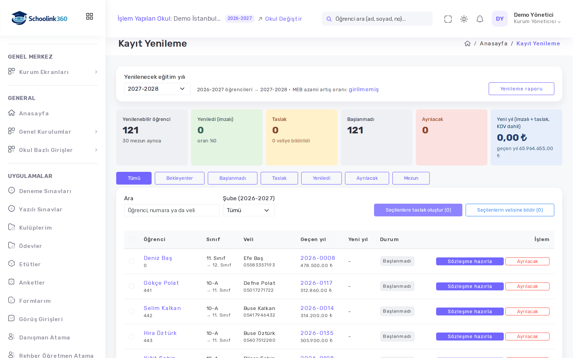Click the Schoolink360 logo
This screenshot has width=573, height=358.
coord(39,18)
